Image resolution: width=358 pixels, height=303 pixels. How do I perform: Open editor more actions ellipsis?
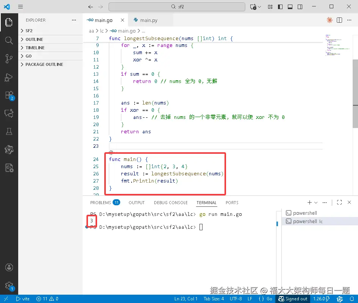pos(349,20)
